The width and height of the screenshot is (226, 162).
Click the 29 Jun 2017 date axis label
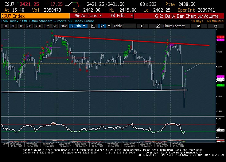[178, 146]
